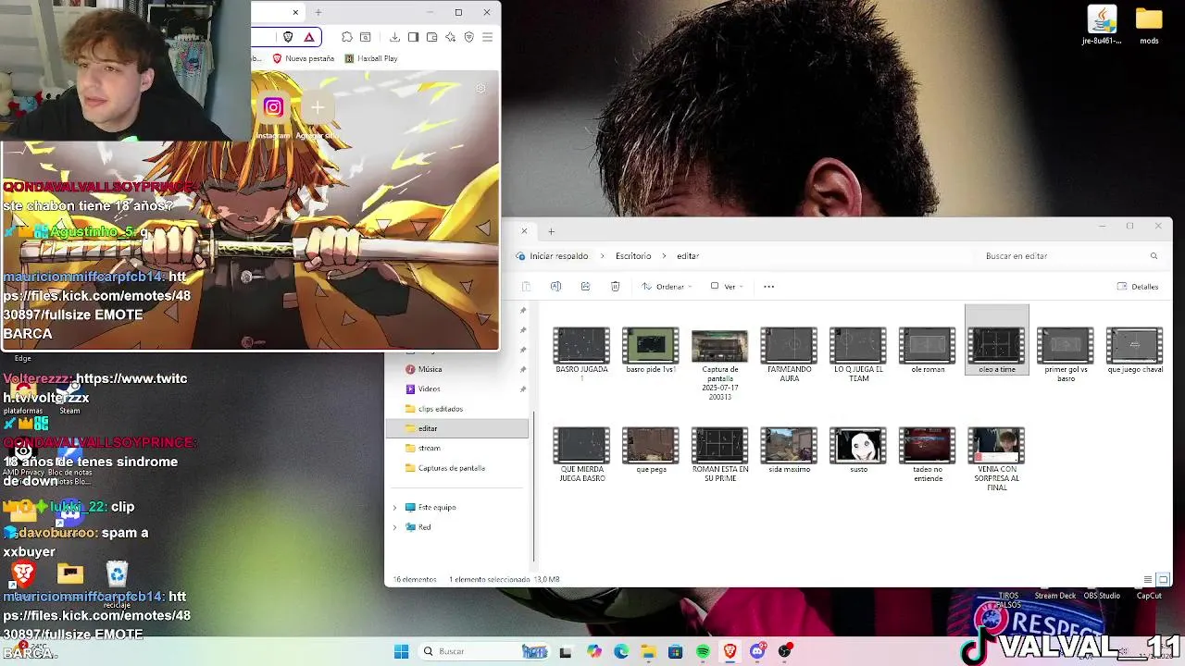Open Brave Shields lion icon in address bar
This screenshot has width=1185, height=666.
(288, 37)
